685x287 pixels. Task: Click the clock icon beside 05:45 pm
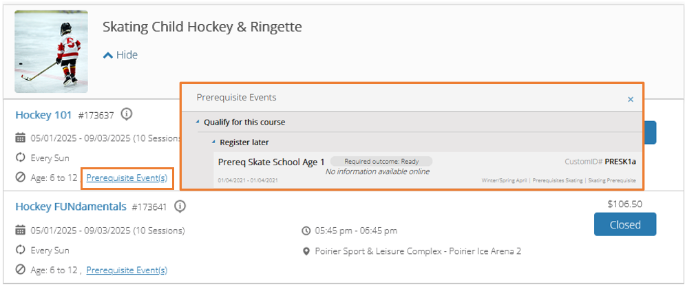[306, 231]
